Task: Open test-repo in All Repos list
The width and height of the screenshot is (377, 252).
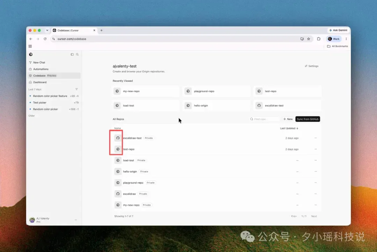Action: pos(128,149)
